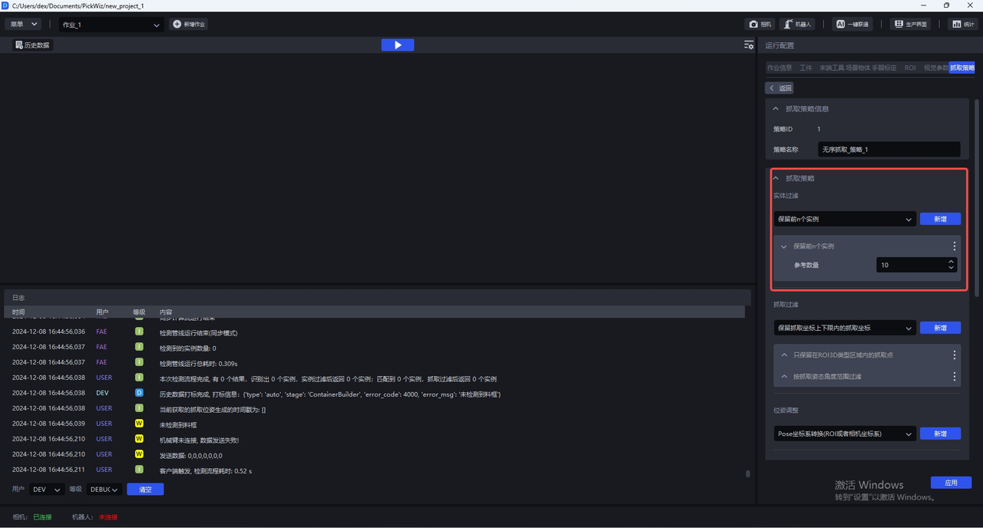This screenshot has width=983, height=528.
Task: Open the 实体过滤 filter type dropdown
Action: click(844, 219)
